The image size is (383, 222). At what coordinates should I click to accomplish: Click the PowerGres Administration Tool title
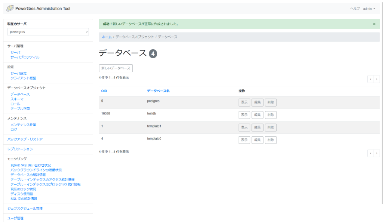(x=43, y=9)
